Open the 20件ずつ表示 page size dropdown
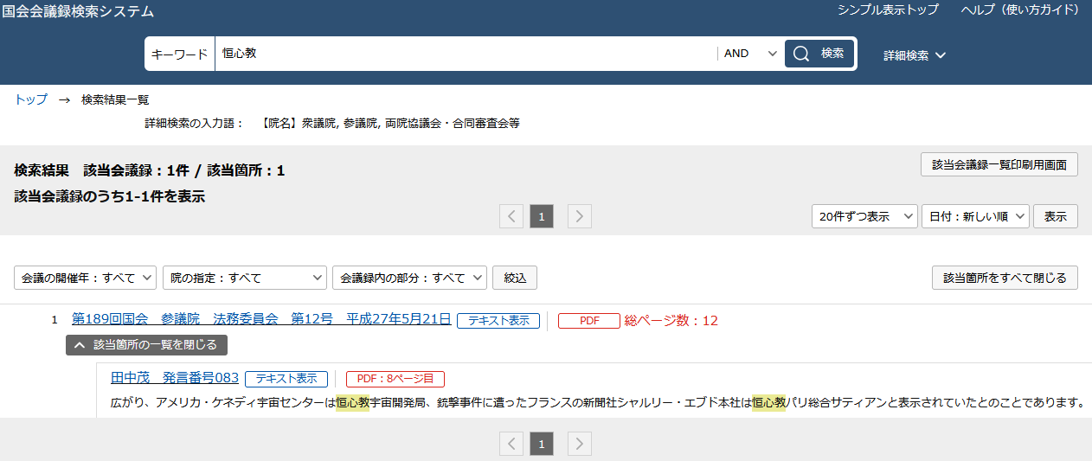Viewport: 1092px width, 461px height. [864, 216]
